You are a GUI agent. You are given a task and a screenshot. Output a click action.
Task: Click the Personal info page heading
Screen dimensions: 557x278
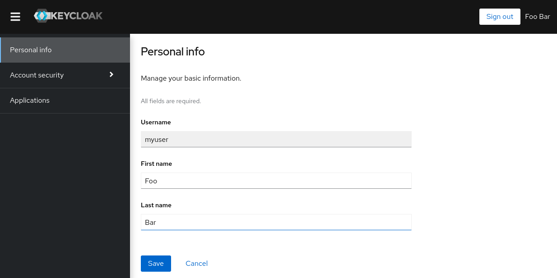(x=172, y=51)
